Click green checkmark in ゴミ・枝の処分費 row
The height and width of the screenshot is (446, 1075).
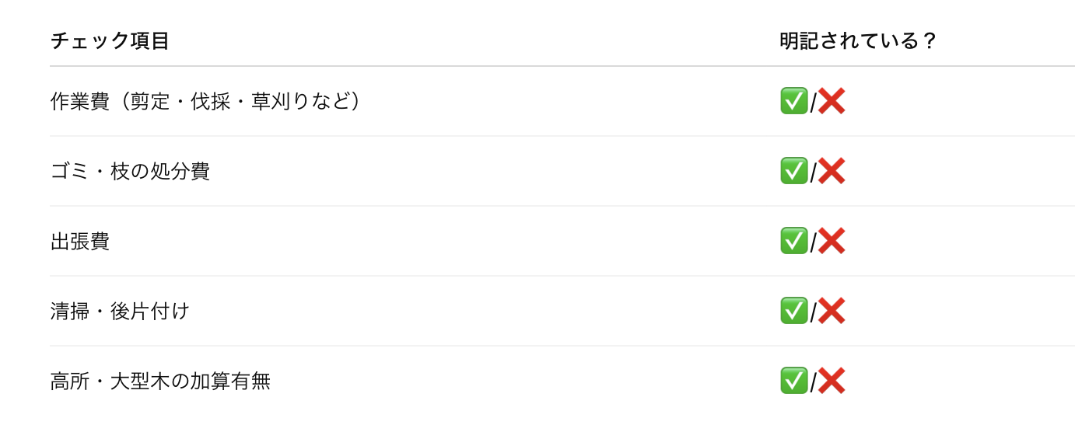tap(794, 171)
